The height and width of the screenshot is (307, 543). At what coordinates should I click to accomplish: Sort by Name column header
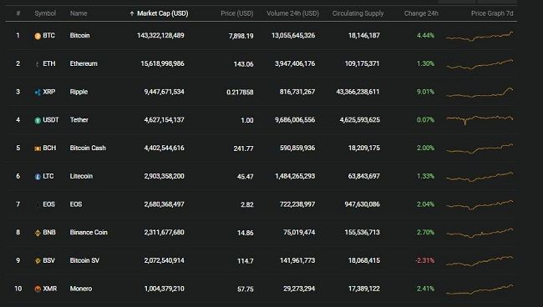[79, 13]
